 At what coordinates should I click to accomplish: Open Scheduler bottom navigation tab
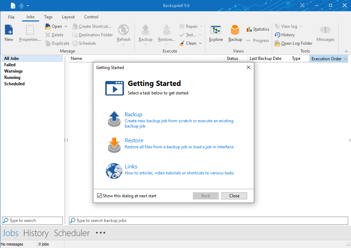pyautogui.click(x=72, y=233)
